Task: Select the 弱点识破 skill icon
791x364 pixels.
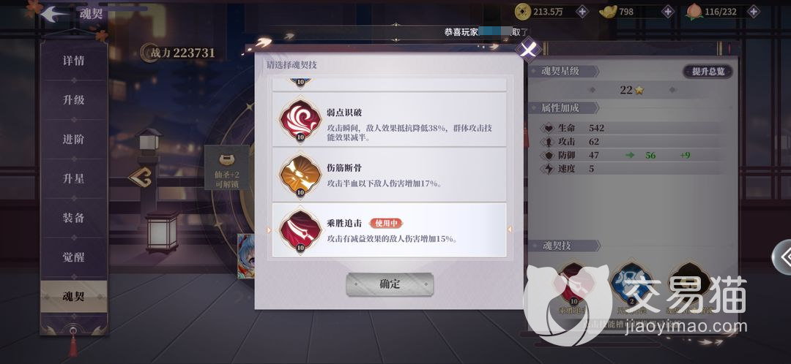Action: click(x=301, y=121)
